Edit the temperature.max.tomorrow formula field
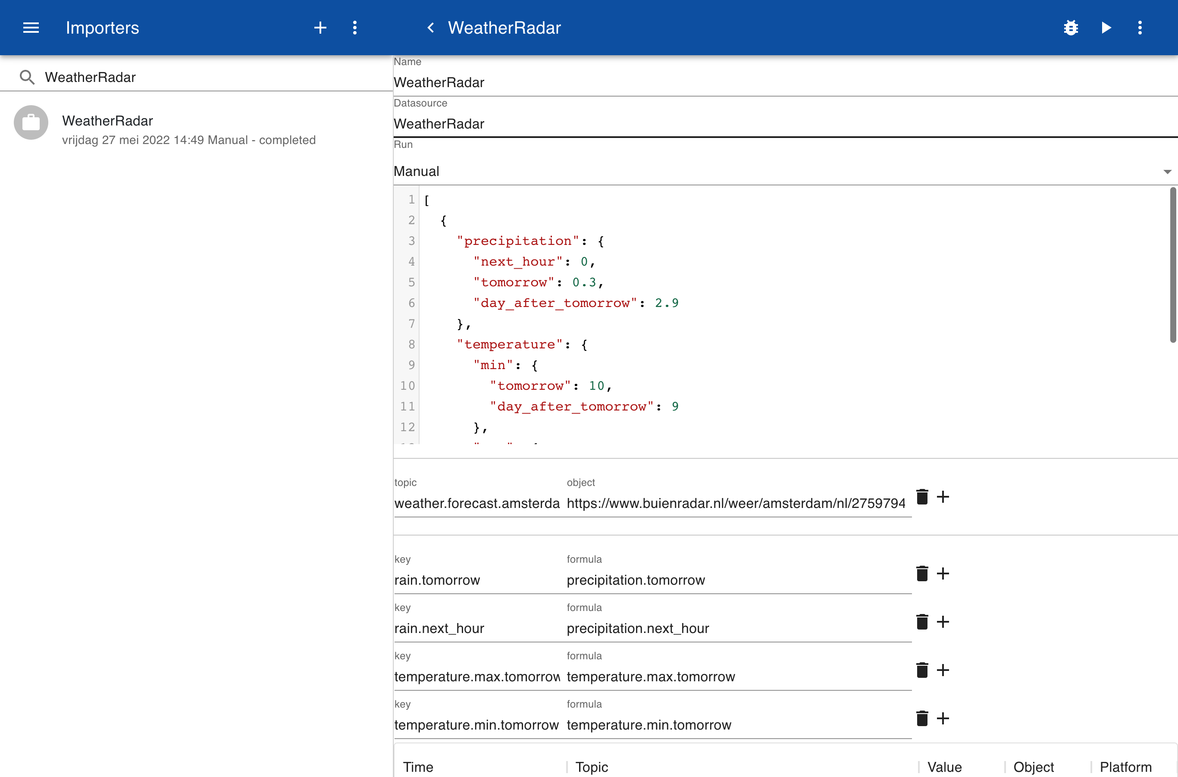Image resolution: width=1178 pixels, height=777 pixels. coord(739,677)
